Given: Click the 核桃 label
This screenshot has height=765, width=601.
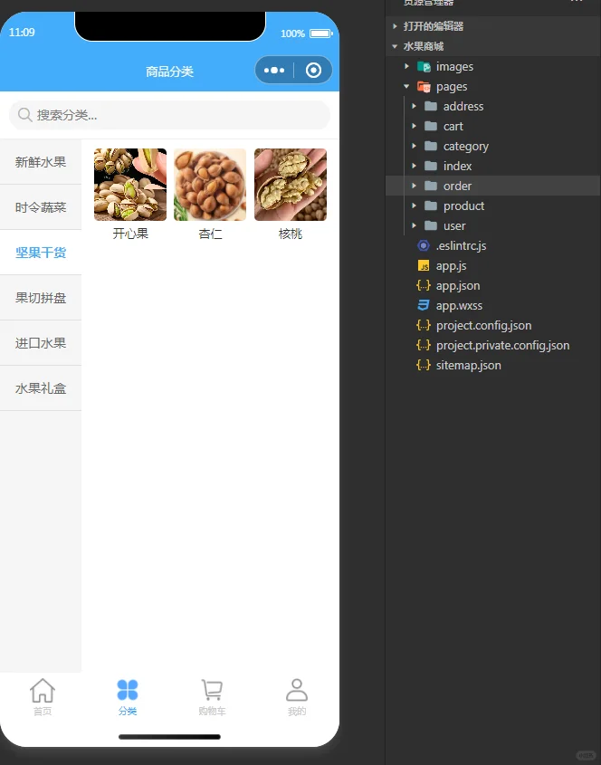Looking at the screenshot, I should coord(291,234).
